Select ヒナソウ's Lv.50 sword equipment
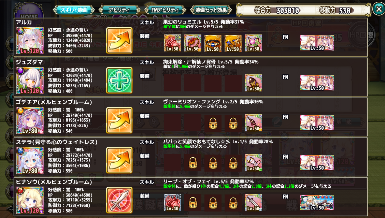 pos(254,203)
